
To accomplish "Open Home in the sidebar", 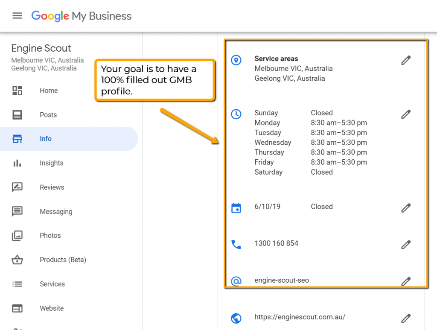I will click(48, 91).
